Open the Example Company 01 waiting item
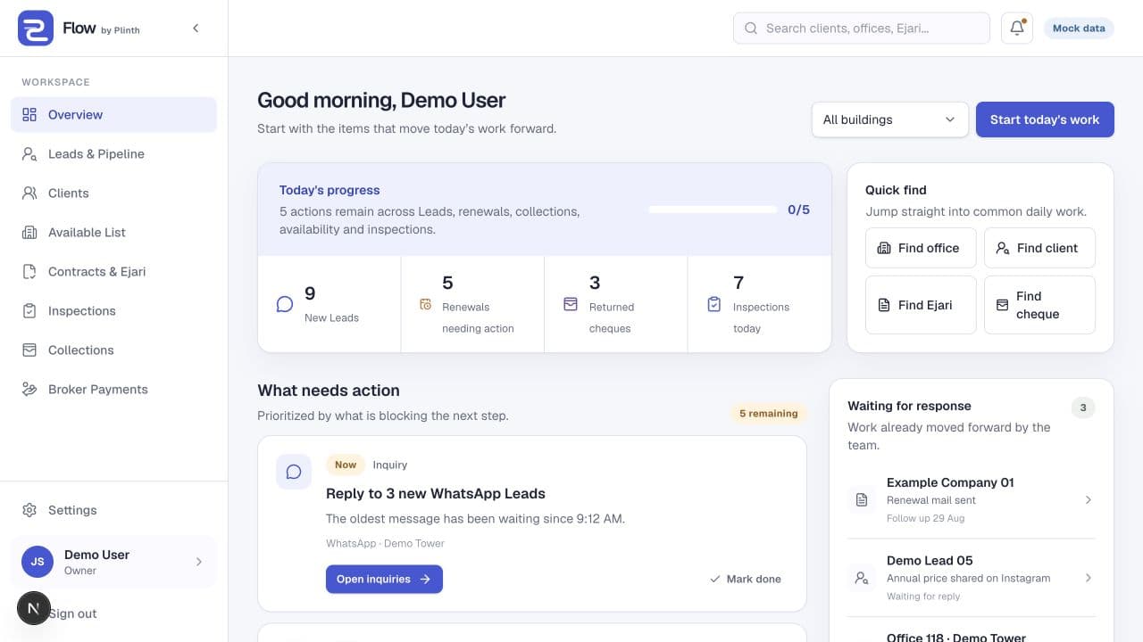This screenshot has height=642, width=1143. point(972,499)
